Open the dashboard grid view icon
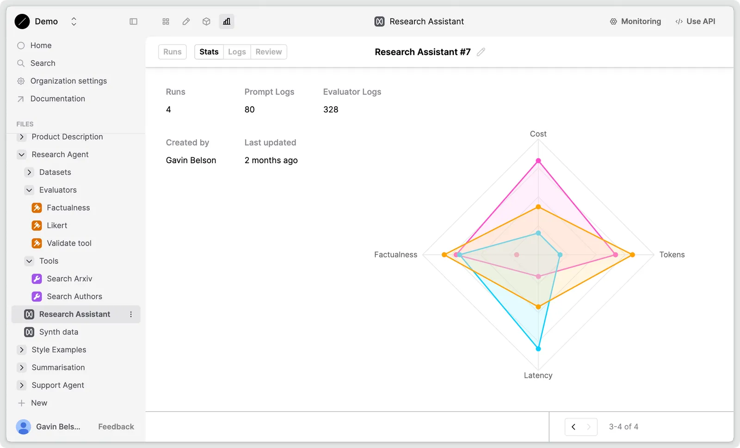Screen dimensions: 740x448 [x=166, y=21]
